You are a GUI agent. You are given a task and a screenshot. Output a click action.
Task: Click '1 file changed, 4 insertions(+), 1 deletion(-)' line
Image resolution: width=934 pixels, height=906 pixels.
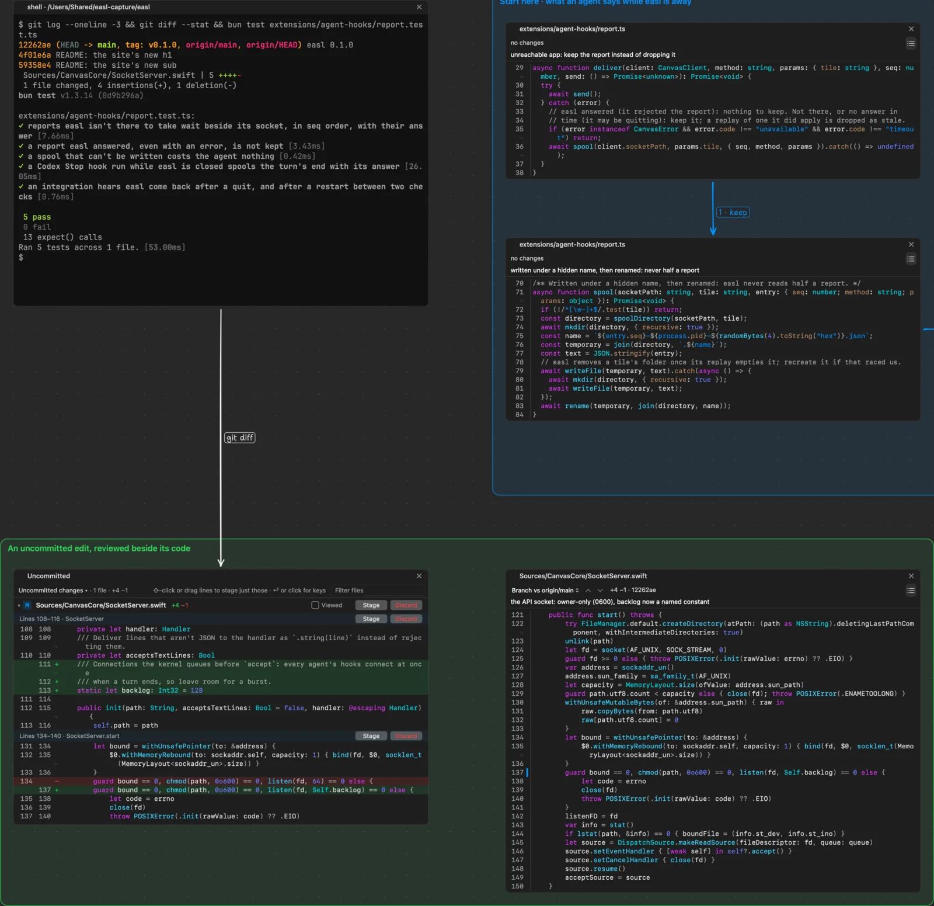(x=130, y=85)
